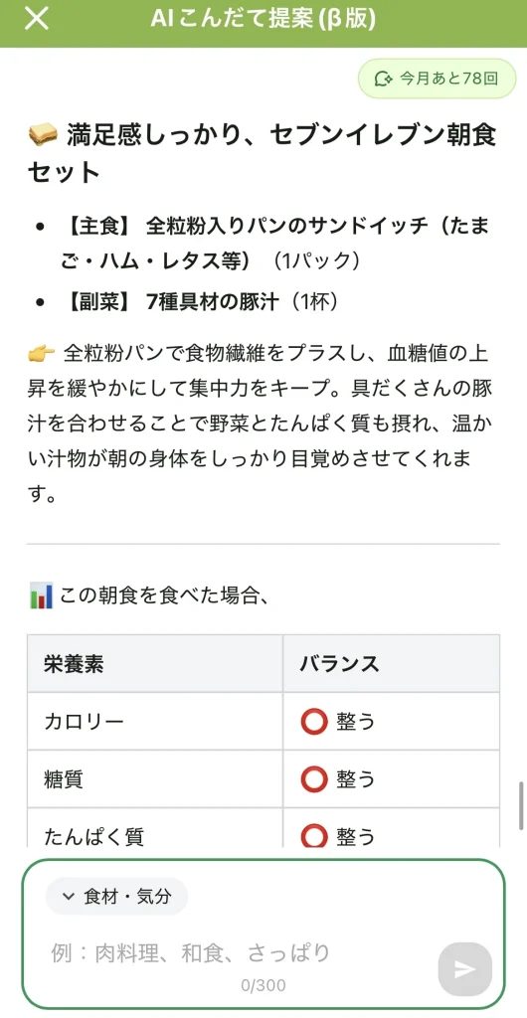Click the vertical scrollbar thumb
The height and width of the screenshot is (1018, 527).
(x=520, y=806)
